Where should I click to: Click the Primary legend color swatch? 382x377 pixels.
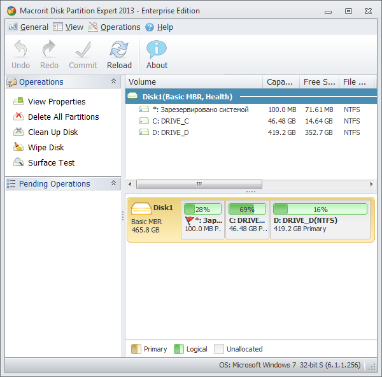[136, 349]
